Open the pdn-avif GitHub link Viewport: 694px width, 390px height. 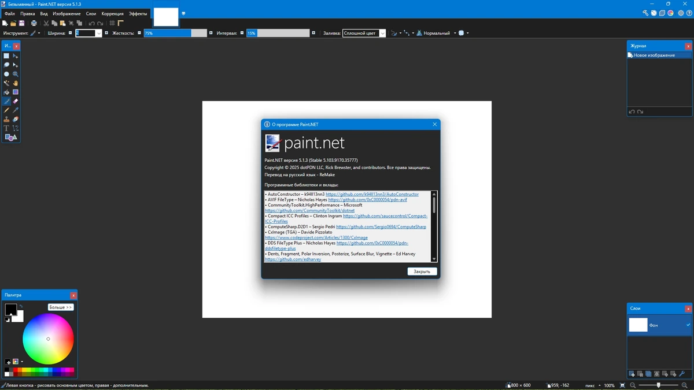[367, 199]
